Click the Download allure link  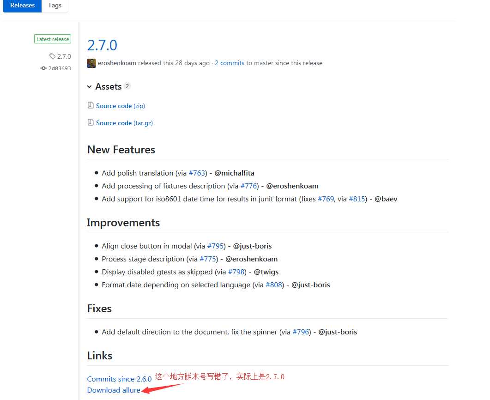(x=114, y=390)
